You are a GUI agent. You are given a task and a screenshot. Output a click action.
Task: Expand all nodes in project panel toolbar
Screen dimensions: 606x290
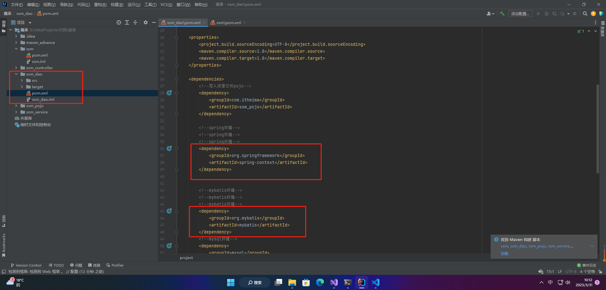pos(127,22)
